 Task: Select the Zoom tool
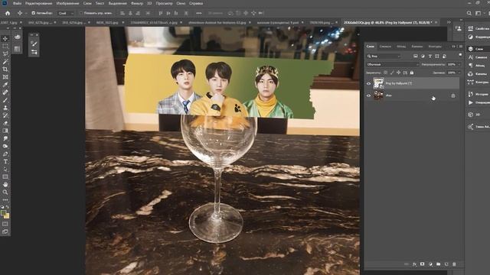click(x=5, y=192)
